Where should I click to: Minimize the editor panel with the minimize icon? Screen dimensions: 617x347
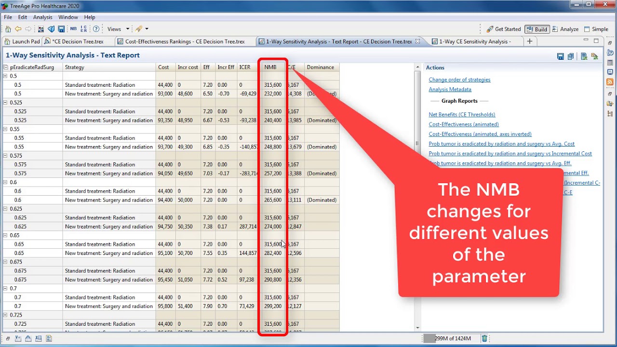click(x=586, y=41)
